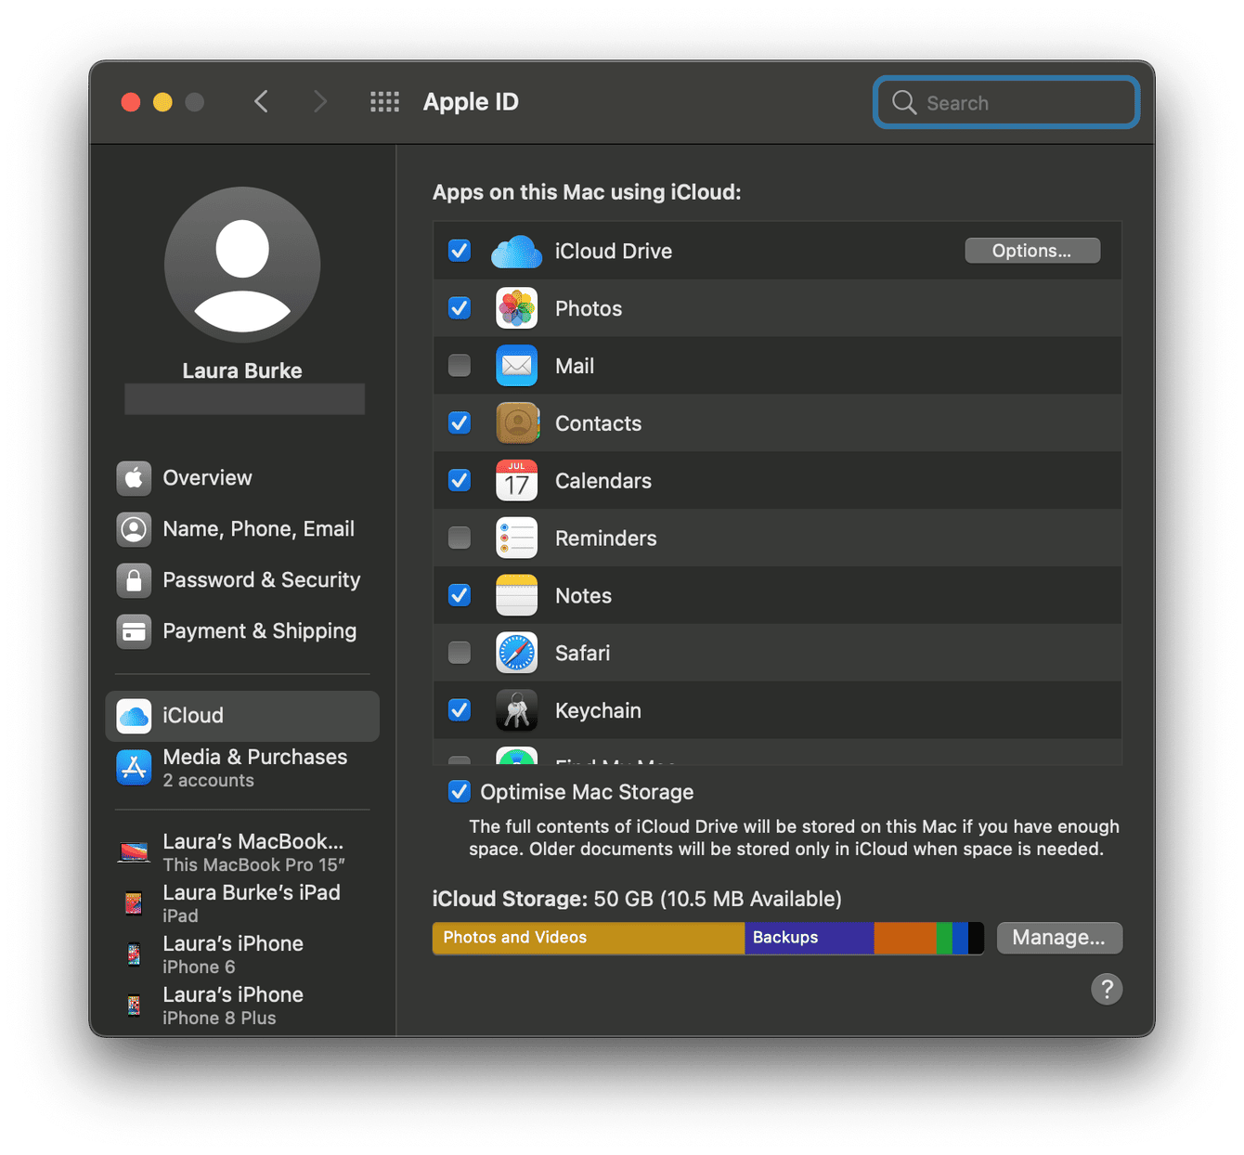Click the Password & Security lock icon

click(x=134, y=579)
